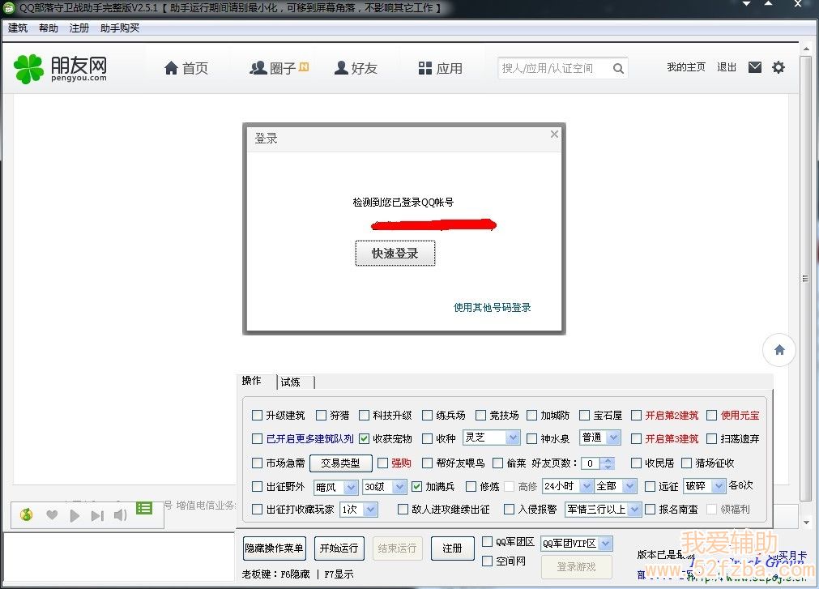Click the 首页 home icon in navigation
819x589 pixels.
(171, 69)
